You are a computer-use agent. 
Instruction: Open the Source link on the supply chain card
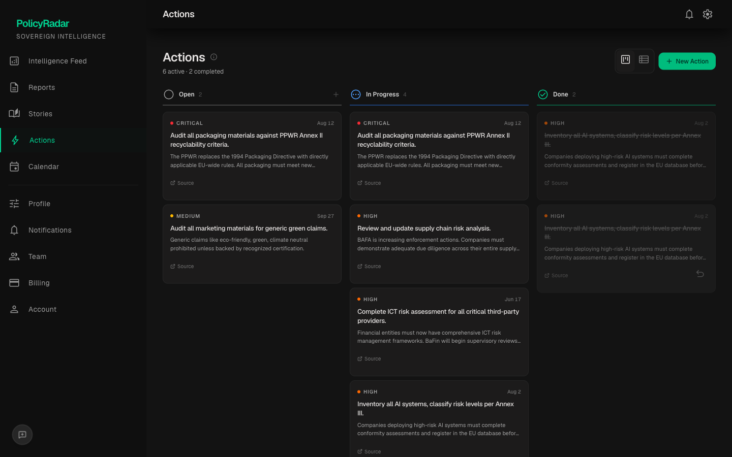click(369, 266)
